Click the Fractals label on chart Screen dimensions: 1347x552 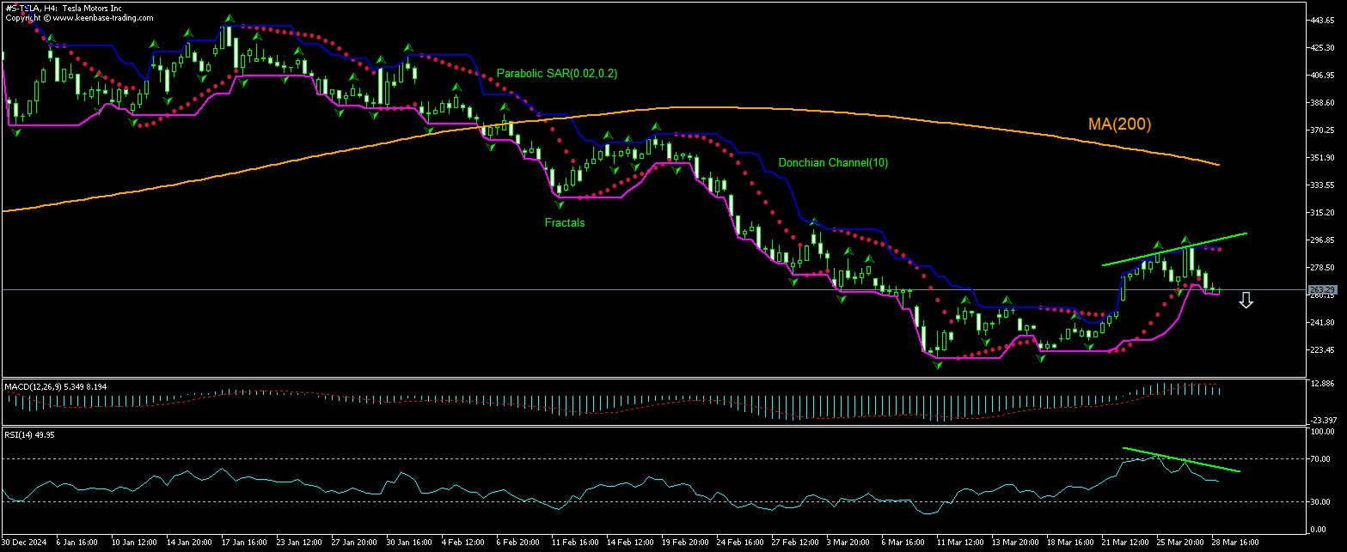(564, 222)
